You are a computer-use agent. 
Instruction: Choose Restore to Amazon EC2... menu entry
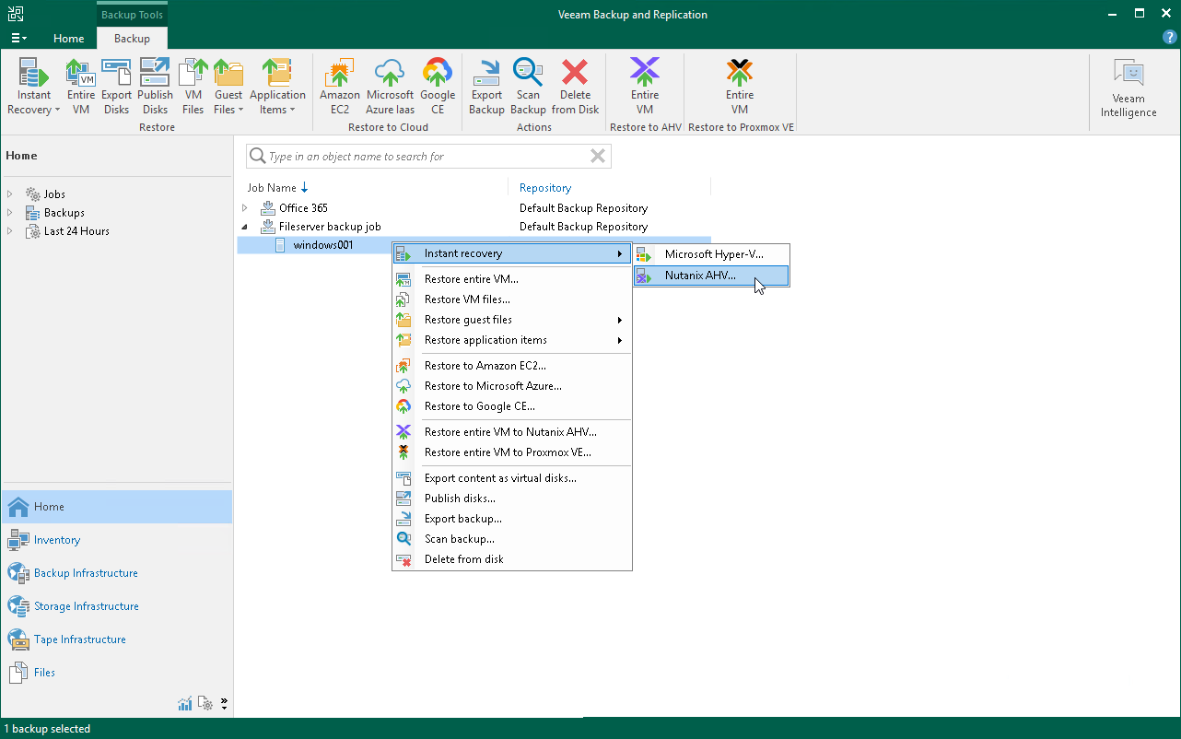coord(512,366)
